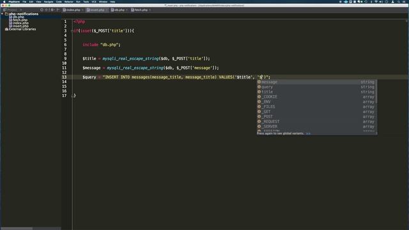Click fold end marker at closing brace

point(72,96)
